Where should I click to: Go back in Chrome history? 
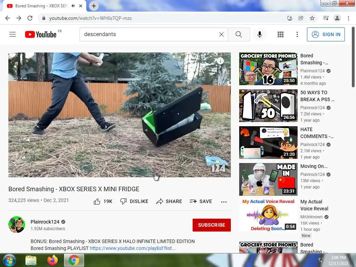tap(8, 18)
